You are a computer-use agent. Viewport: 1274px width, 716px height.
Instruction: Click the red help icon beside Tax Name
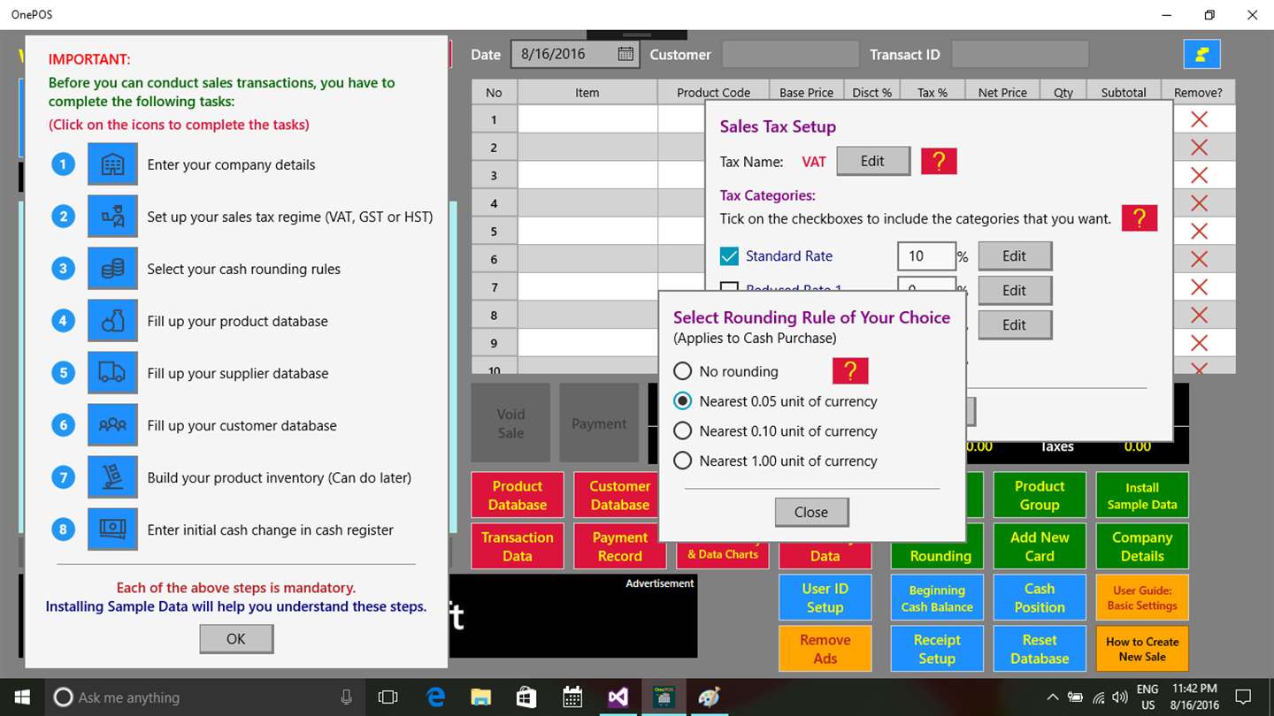939,161
